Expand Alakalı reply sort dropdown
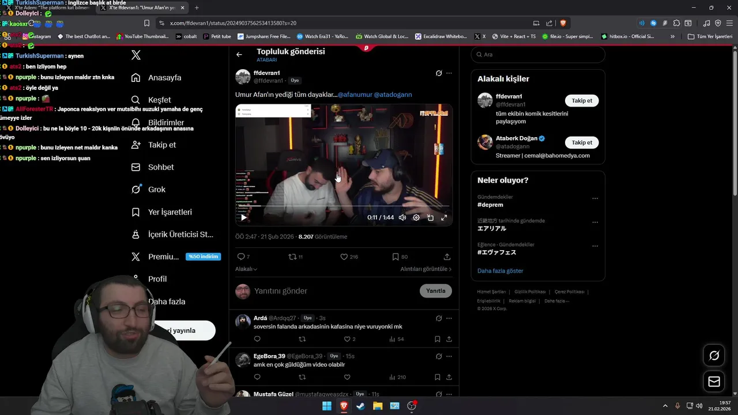 pos(246,269)
